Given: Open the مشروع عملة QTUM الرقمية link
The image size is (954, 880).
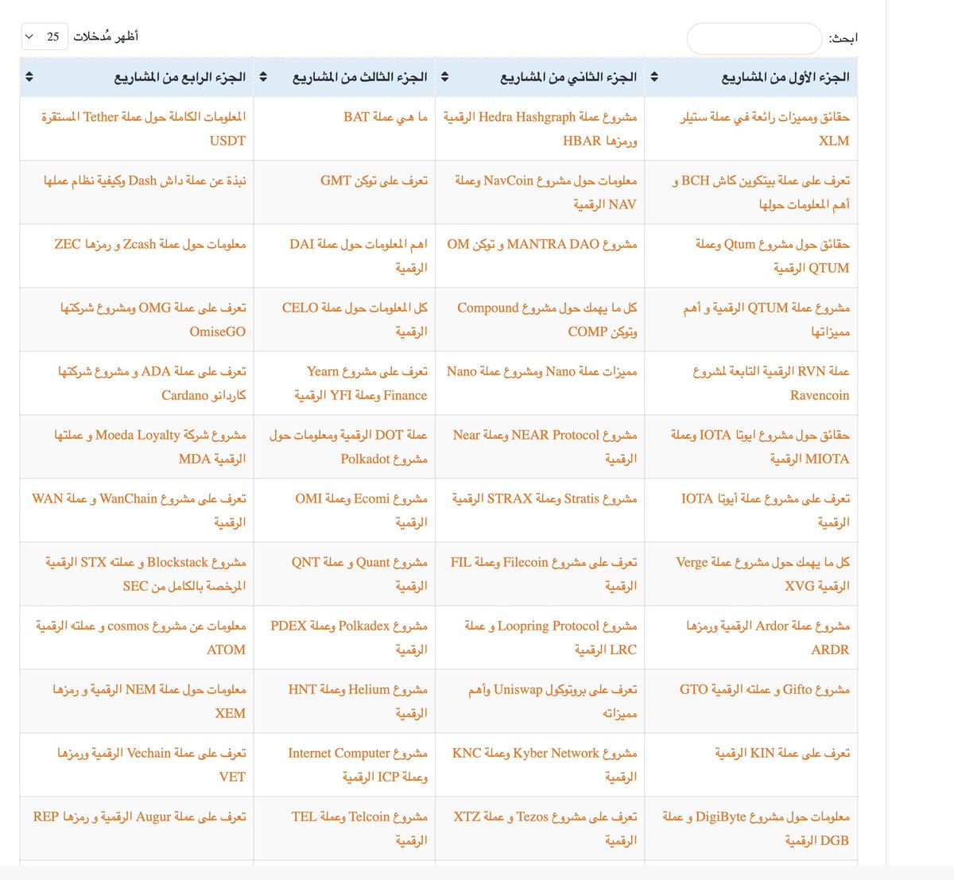Looking at the screenshot, I should 766,320.
